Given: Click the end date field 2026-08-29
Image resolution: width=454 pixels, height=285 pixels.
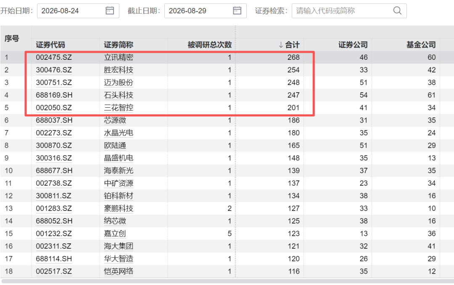Looking at the screenshot, I should [x=206, y=11].
